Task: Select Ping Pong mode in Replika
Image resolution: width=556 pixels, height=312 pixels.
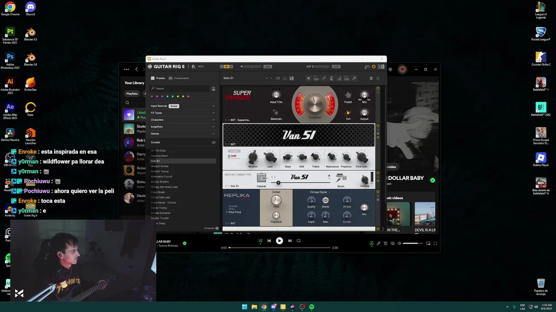Action: coord(235,212)
